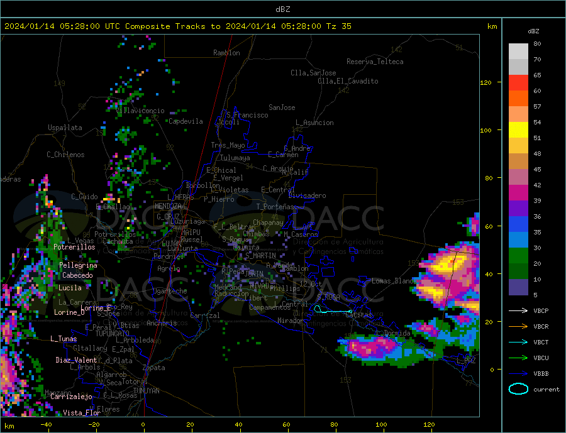The image size is (566, 433).
Task: Click the MENDOZA city label
Action: point(168,206)
